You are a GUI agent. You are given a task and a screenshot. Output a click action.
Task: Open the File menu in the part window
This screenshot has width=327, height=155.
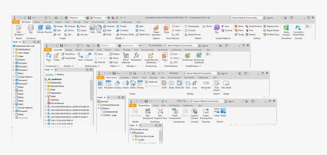coord(16,22)
